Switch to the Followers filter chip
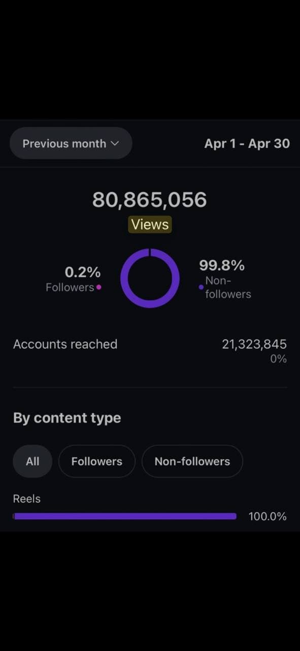The image size is (300, 651). [x=97, y=461]
